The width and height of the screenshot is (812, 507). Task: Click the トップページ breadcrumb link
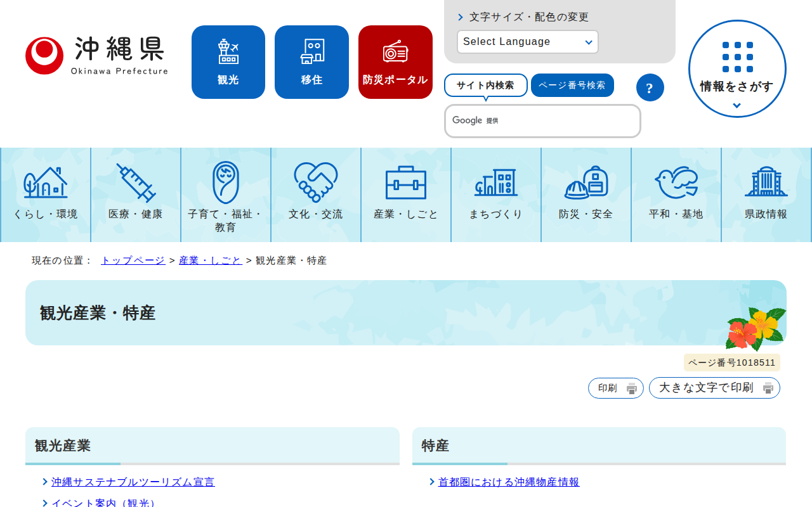pyautogui.click(x=133, y=260)
